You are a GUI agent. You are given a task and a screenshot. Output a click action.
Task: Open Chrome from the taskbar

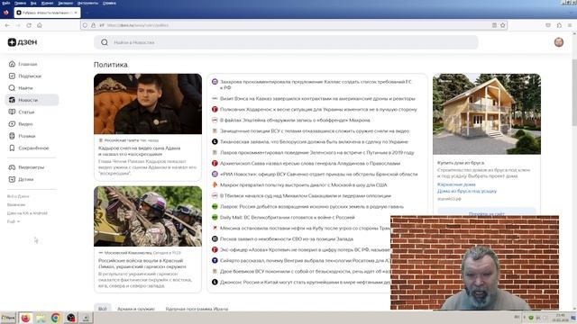56,318
